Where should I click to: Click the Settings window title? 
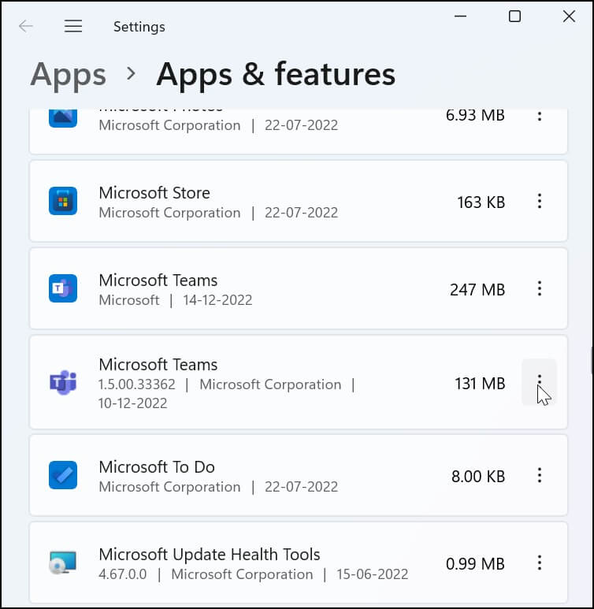[x=139, y=27]
